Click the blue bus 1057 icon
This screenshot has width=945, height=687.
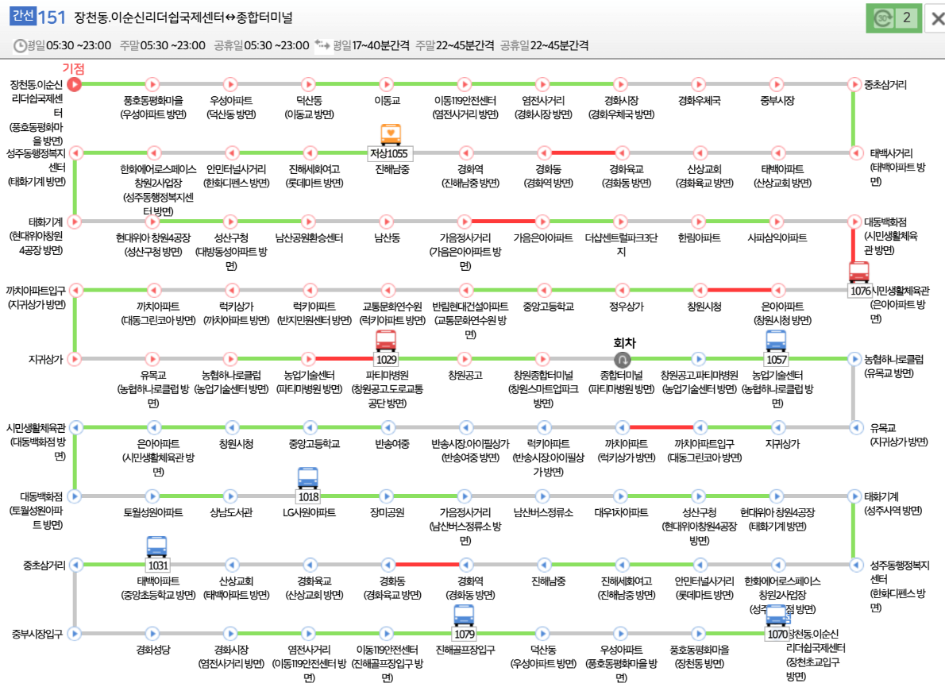[x=776, y=341]
